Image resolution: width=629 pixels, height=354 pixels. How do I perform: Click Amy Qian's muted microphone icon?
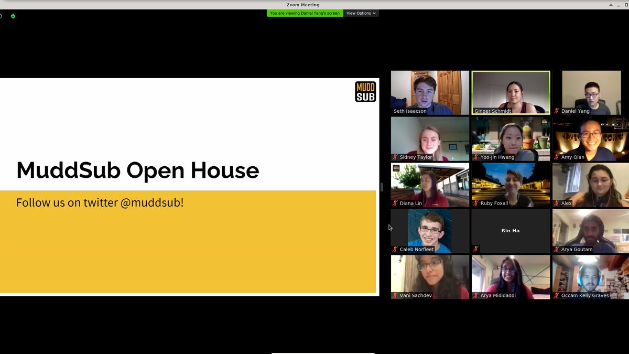click(x=557, y=157)
